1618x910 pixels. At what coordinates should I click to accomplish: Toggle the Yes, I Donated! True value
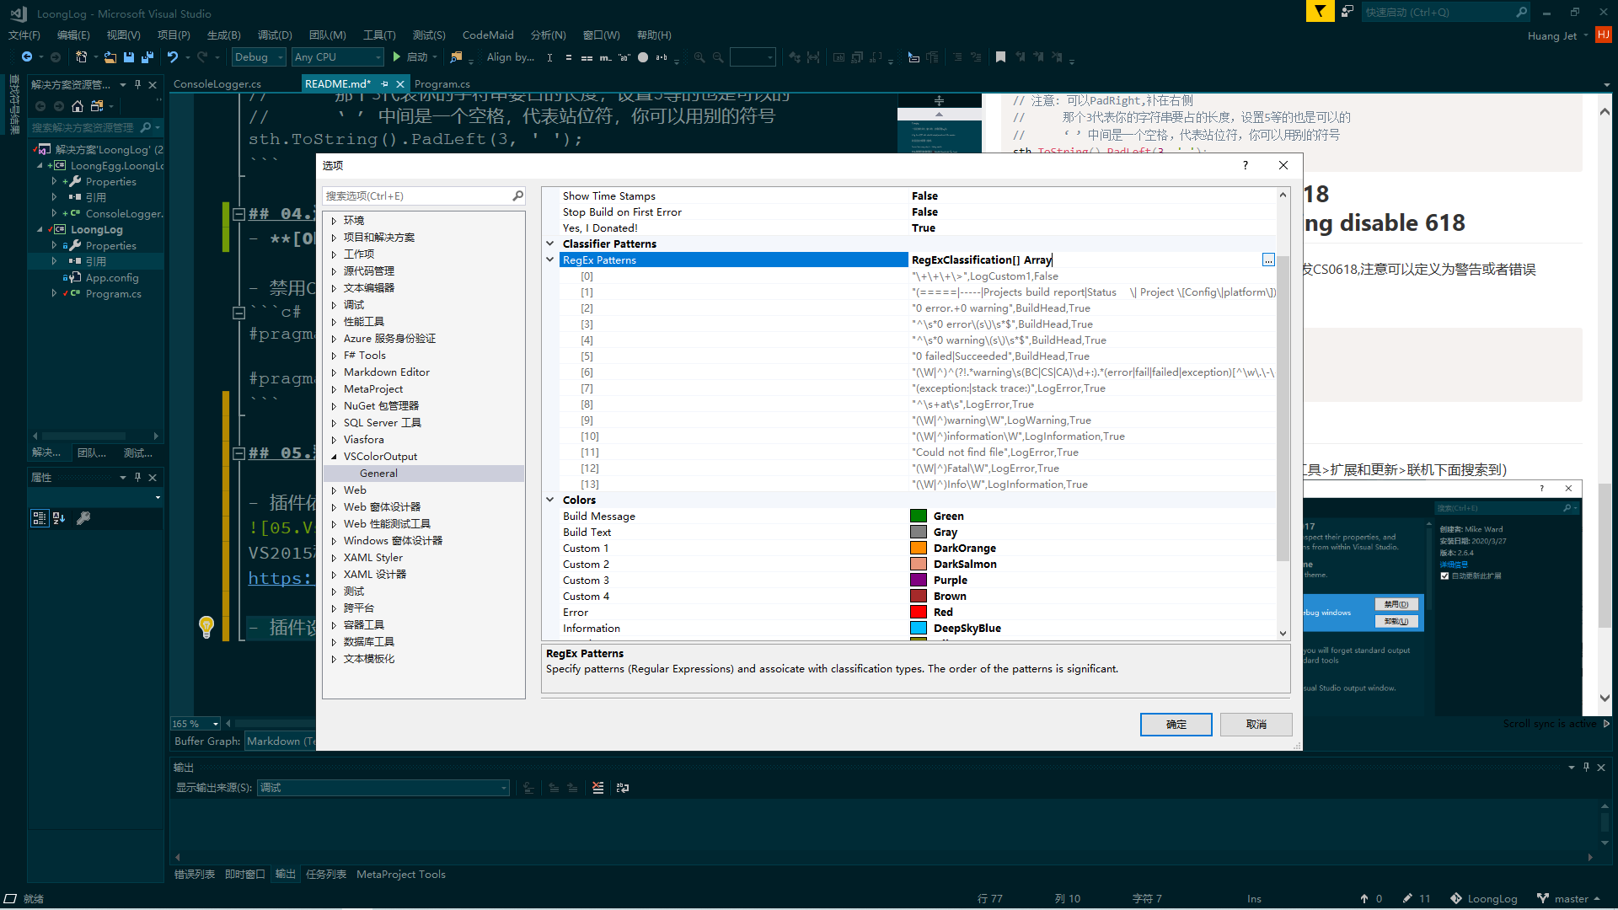[923, 227]
